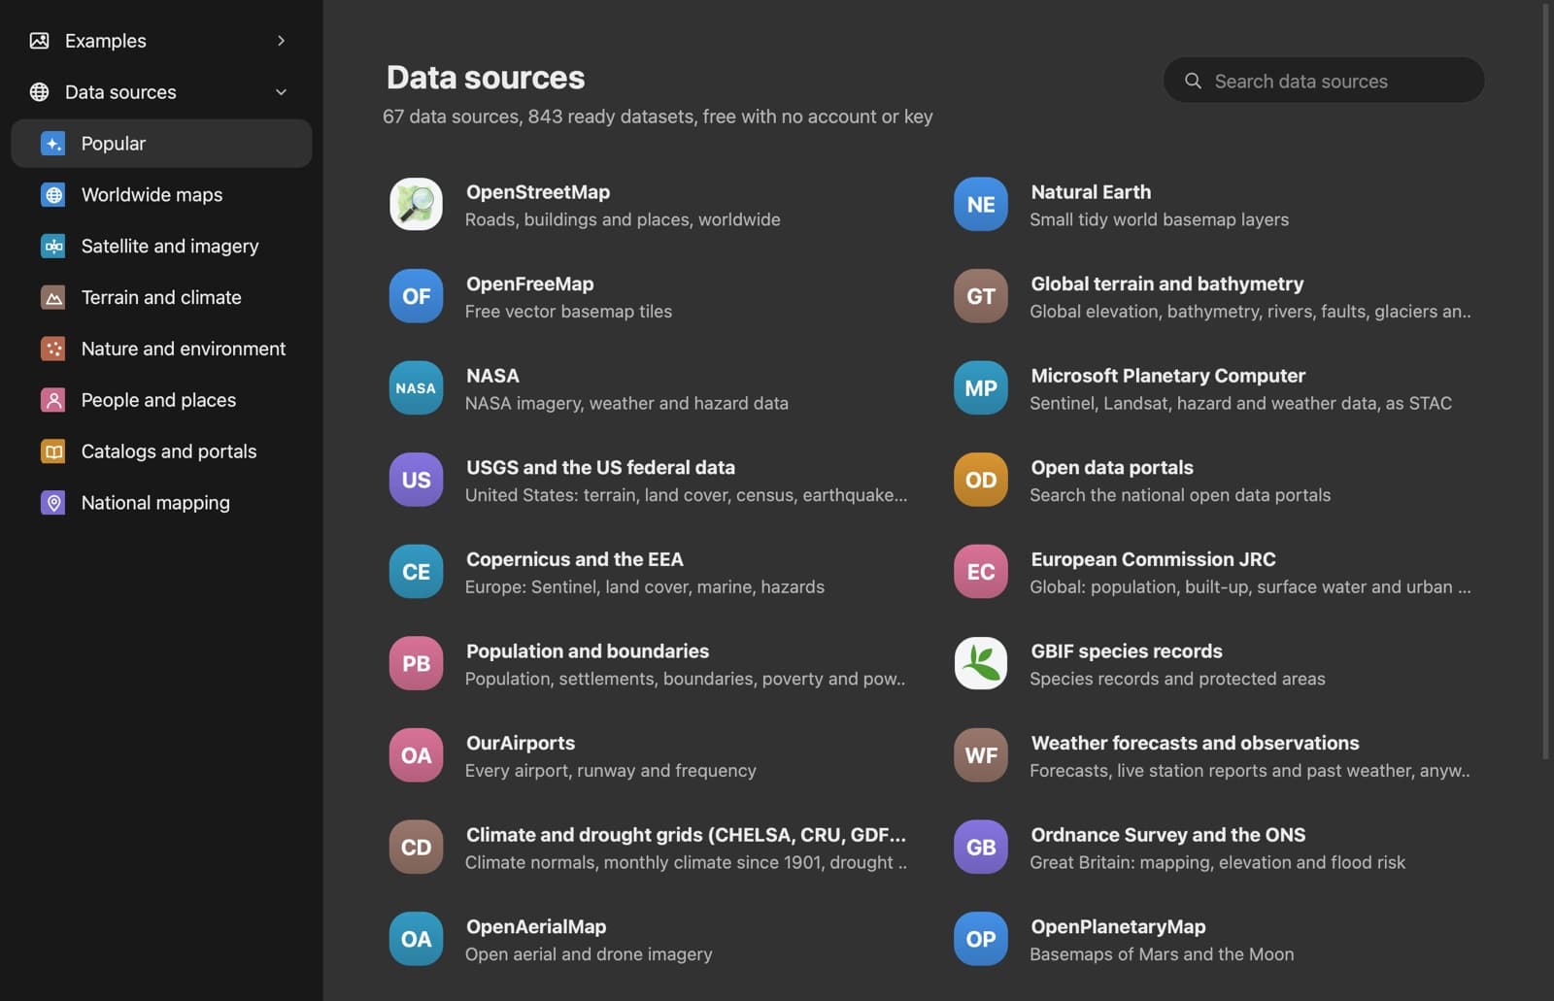Go to Nature and environment category
The image size is (1554, 1001).
[x=161, y=349]
